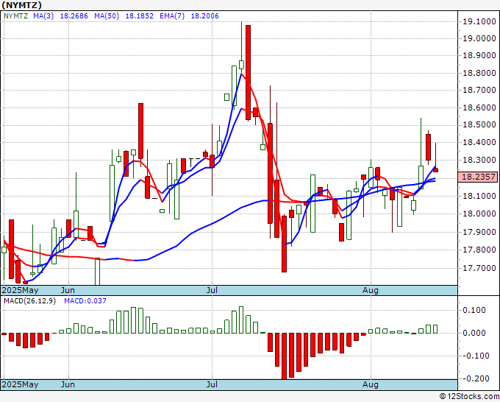Click the MACD:0.037 value label
Image resolution: width=500 pixels, height=402 pixels.
[x=85, y=301]
